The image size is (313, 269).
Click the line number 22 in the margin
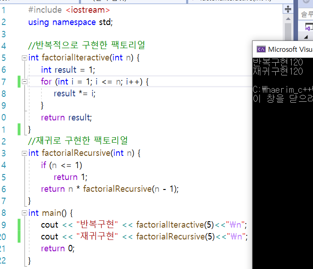(x=3, y=261)
